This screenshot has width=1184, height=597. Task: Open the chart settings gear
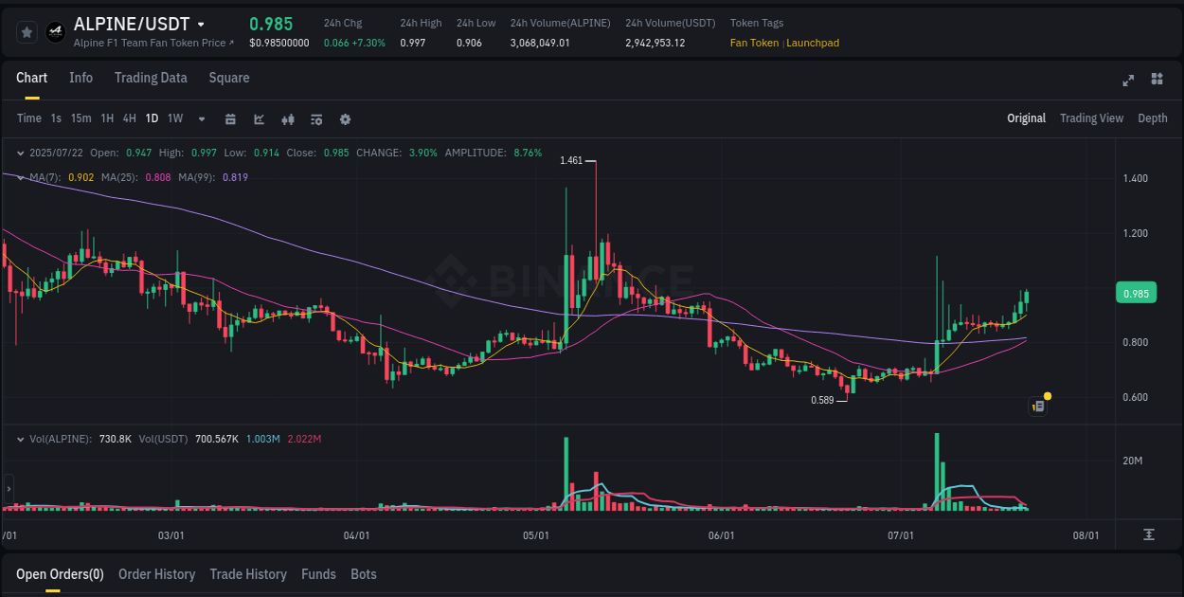pos(345,119)
